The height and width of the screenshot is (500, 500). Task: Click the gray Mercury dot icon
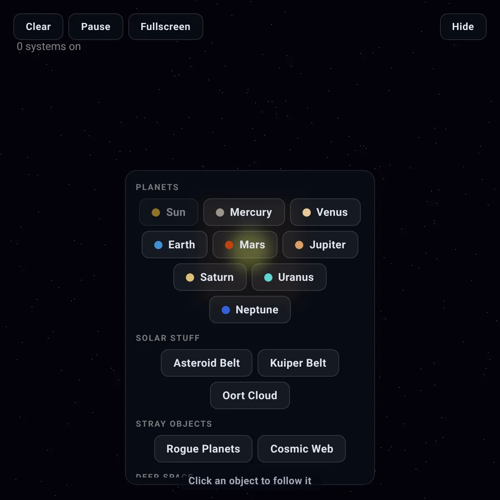click(x=220, y=212)
